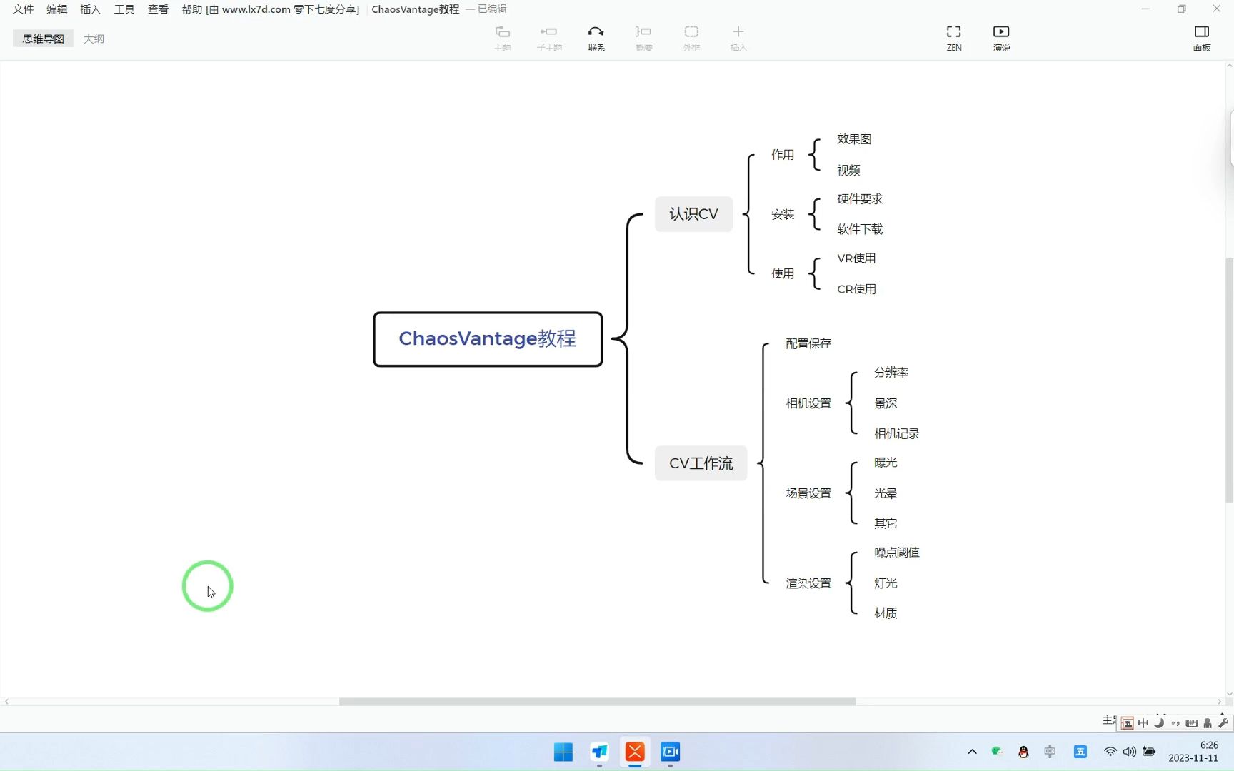This screenshot has height=771, width=1234.
Task: Open the 编辑 menu
Action: (x=56, y=9)
